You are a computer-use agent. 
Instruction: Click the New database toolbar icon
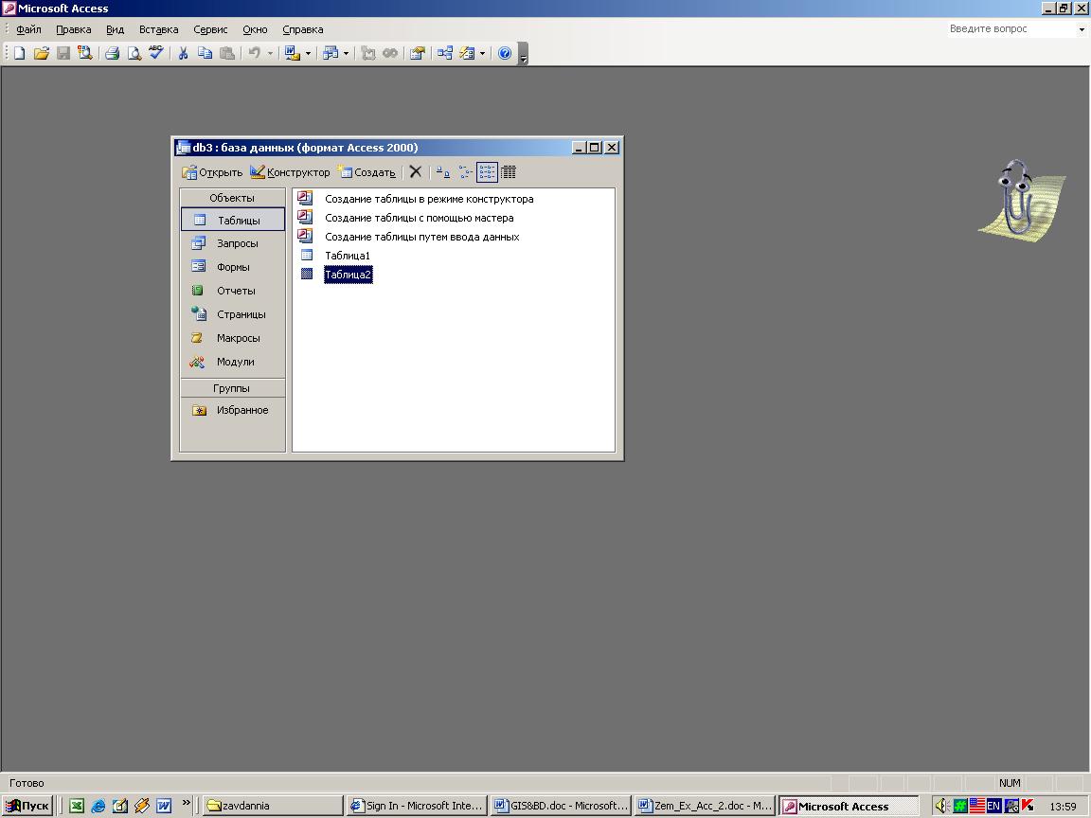point(20,53)
